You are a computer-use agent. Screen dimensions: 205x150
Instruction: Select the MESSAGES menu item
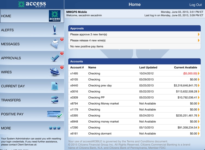[32, 44]
